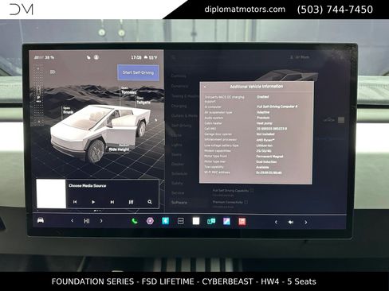Open the Lights settings menu
The height and width of the screenshot is (291, 389).
click(176, 145)
